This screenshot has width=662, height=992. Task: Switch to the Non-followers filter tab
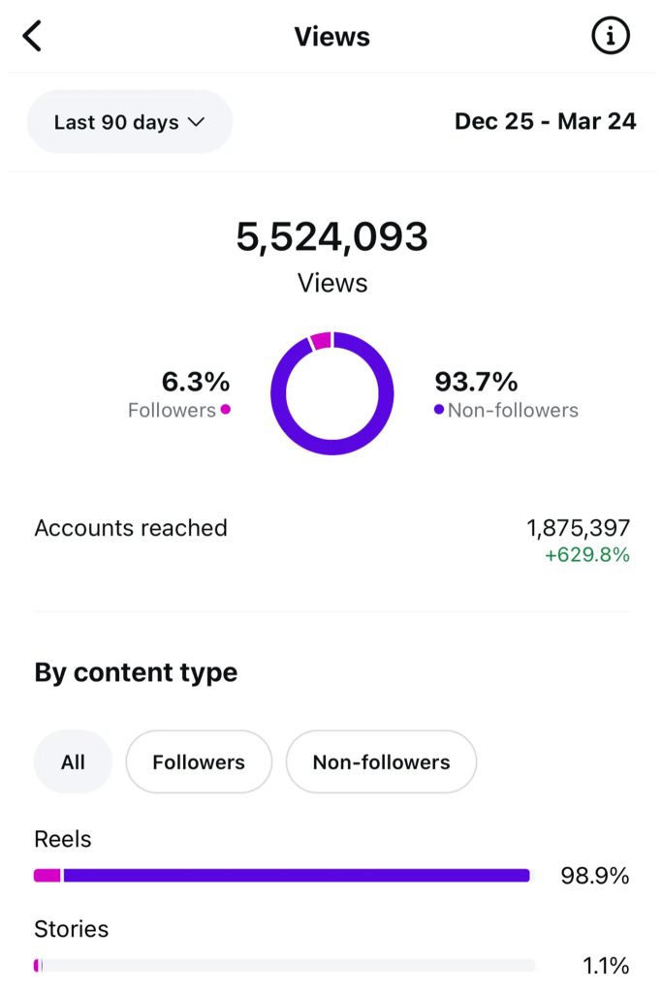click(x=381, y=761)
